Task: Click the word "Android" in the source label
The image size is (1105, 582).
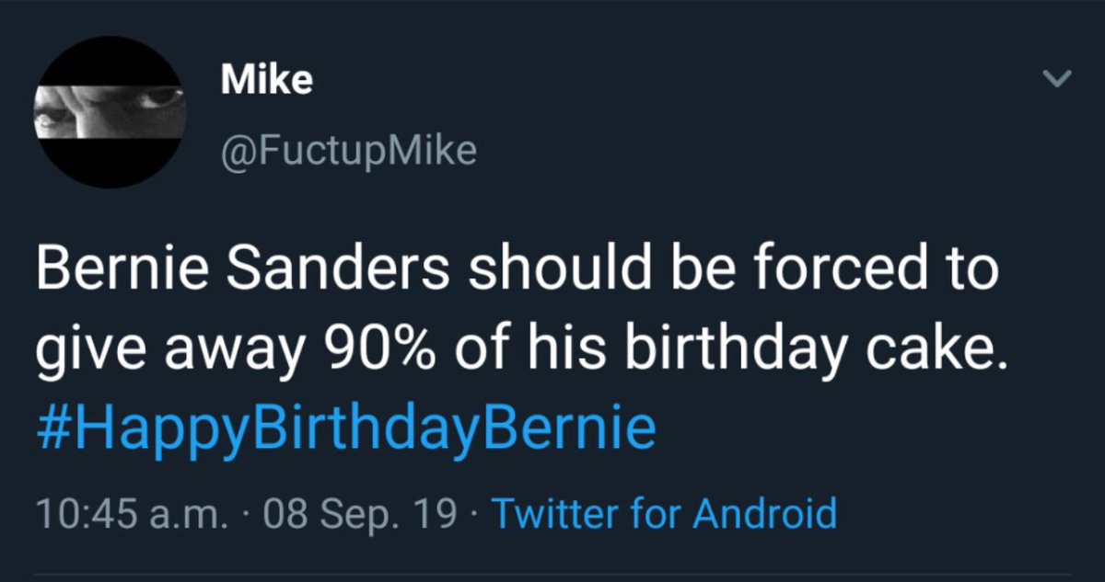Action: pyautogui.click(x=764, y=512)
